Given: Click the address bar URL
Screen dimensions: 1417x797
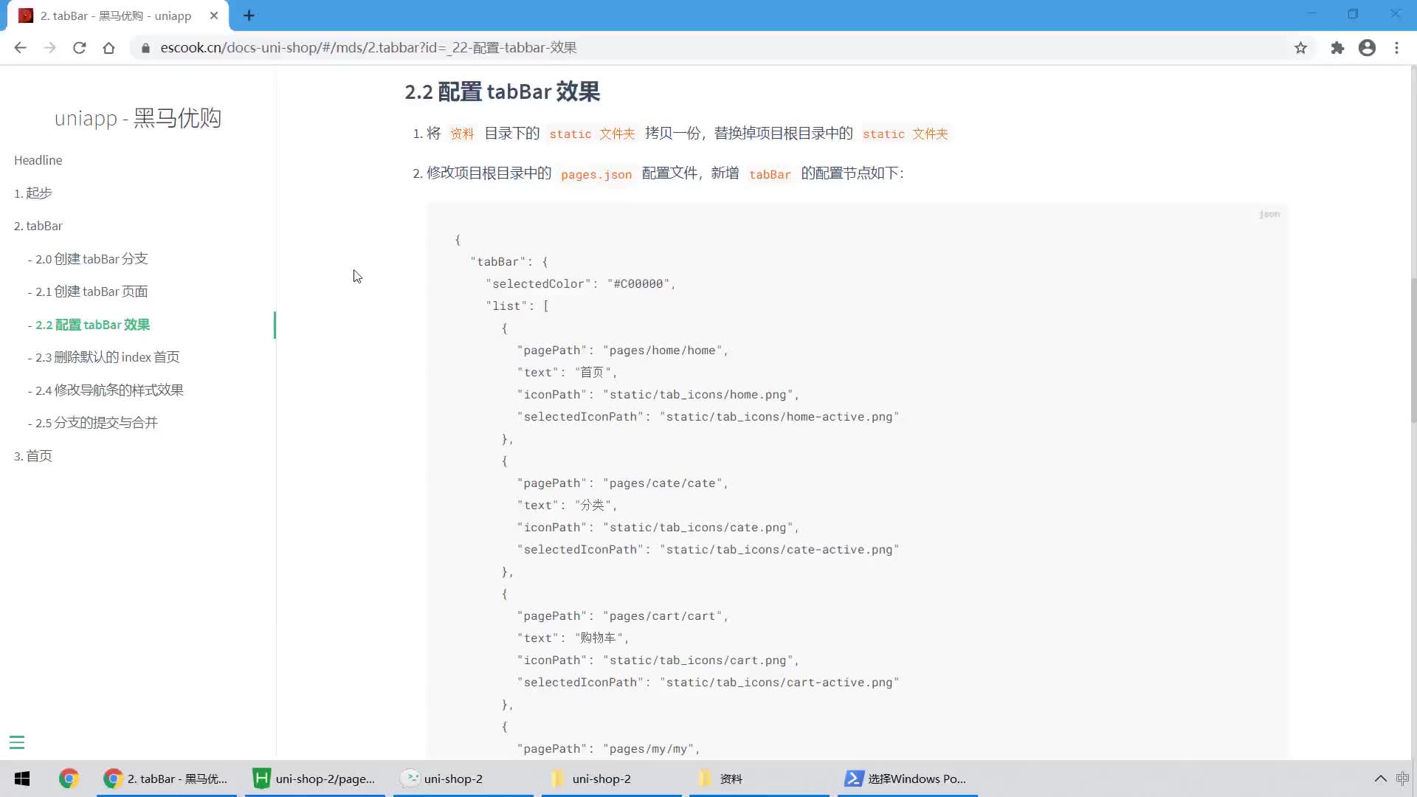Looking at the screenshot, I should (x=368, y=48).
